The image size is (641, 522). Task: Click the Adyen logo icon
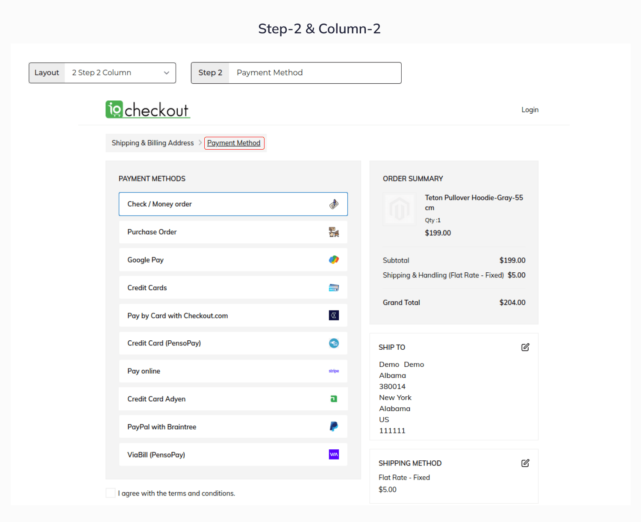[x=334, y=399]
